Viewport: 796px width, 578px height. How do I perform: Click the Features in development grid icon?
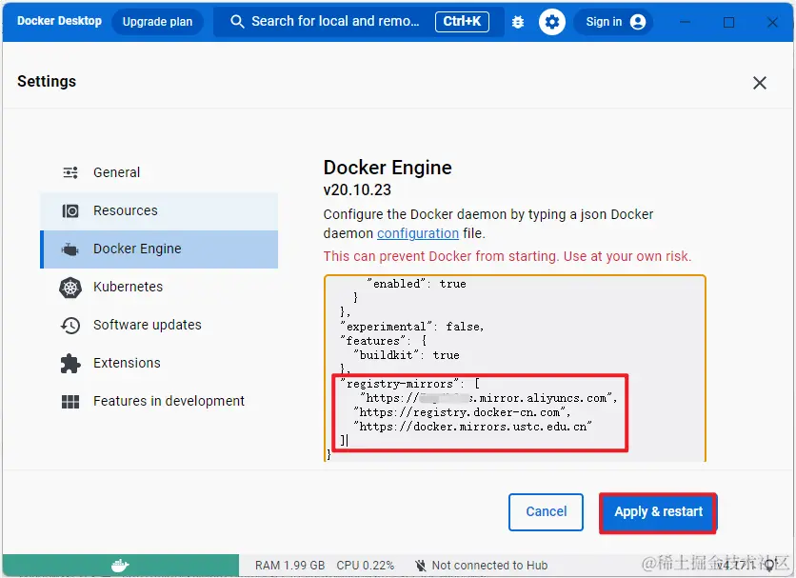click(x=70, y=402)
